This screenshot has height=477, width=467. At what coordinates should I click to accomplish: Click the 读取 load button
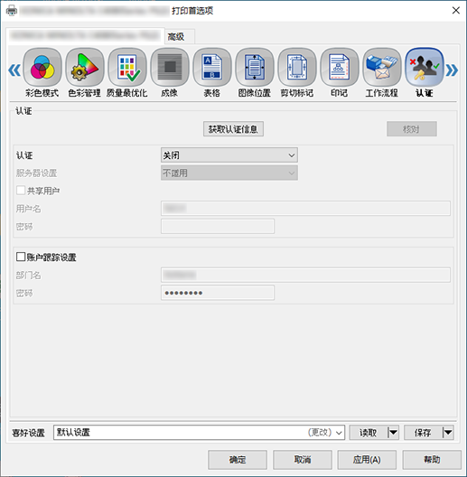pos(369,432)
